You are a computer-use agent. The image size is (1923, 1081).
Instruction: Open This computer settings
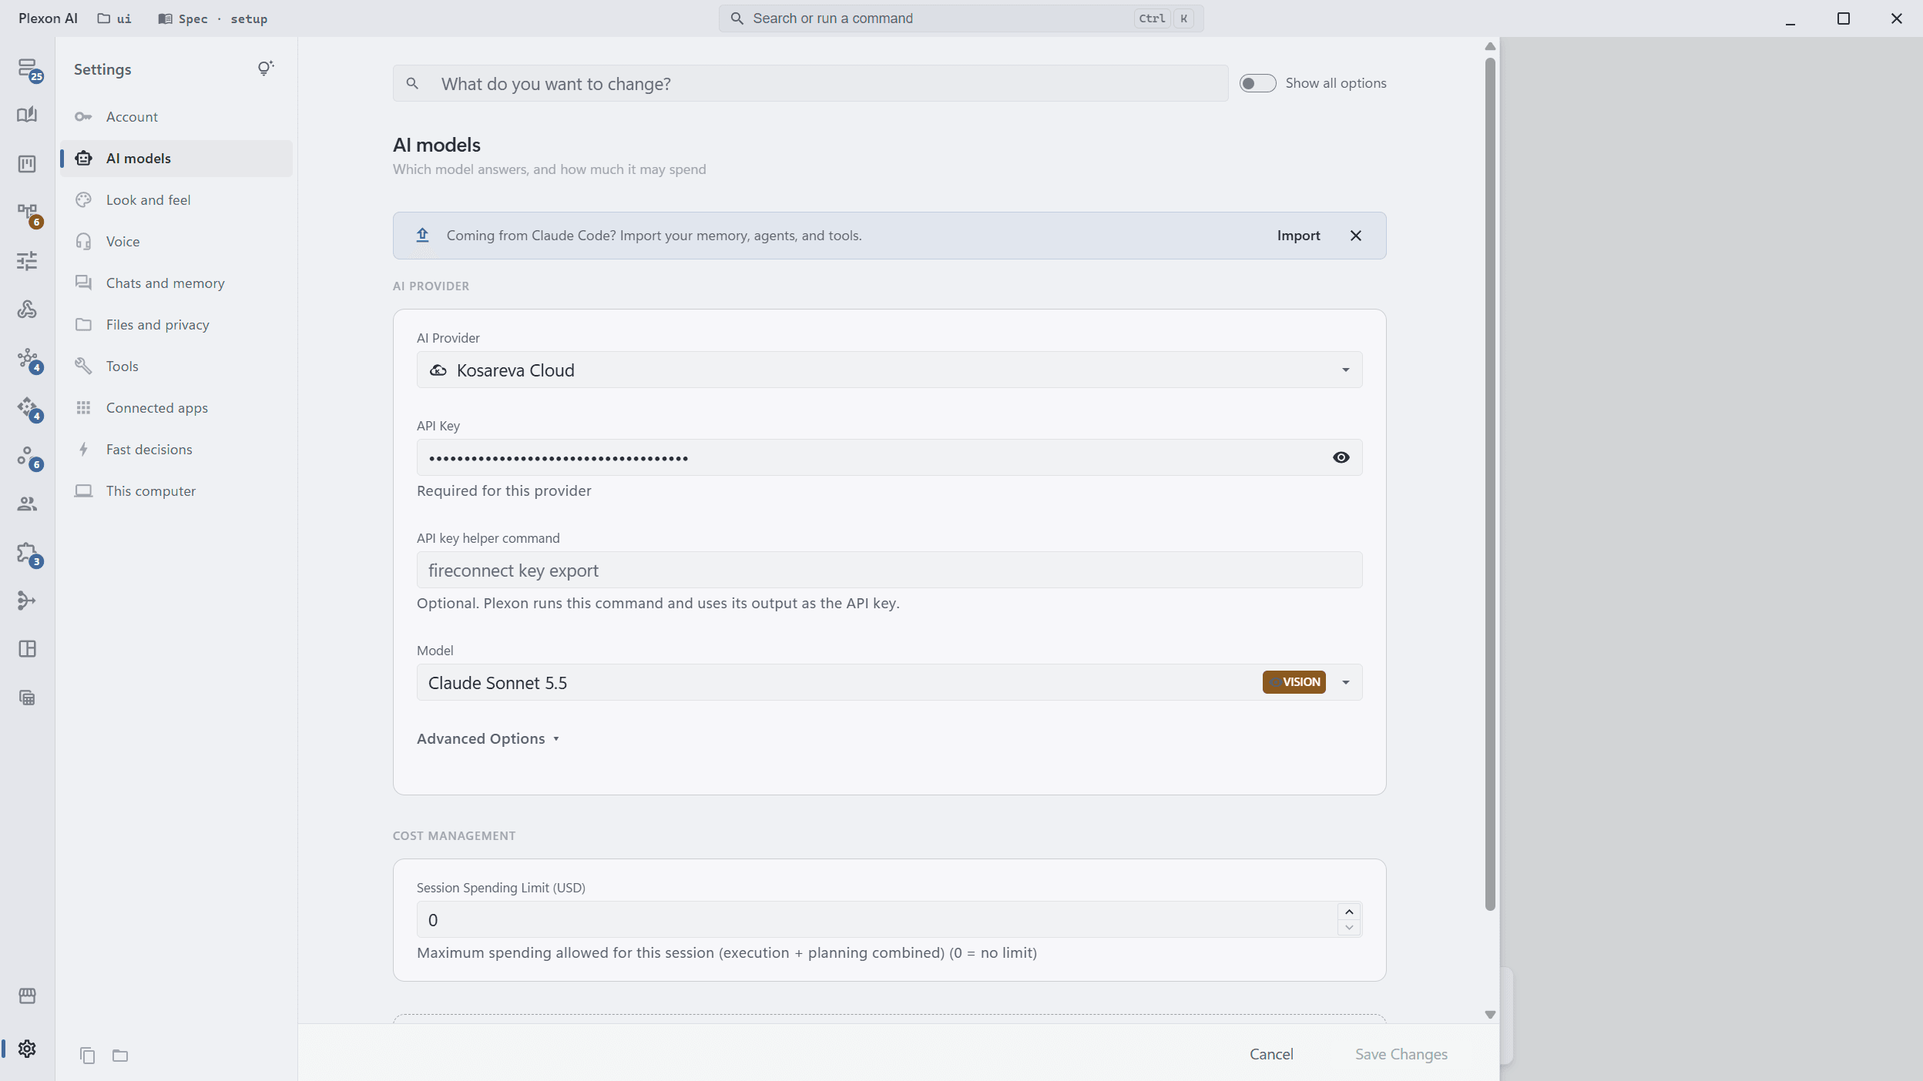click(176, 491)
